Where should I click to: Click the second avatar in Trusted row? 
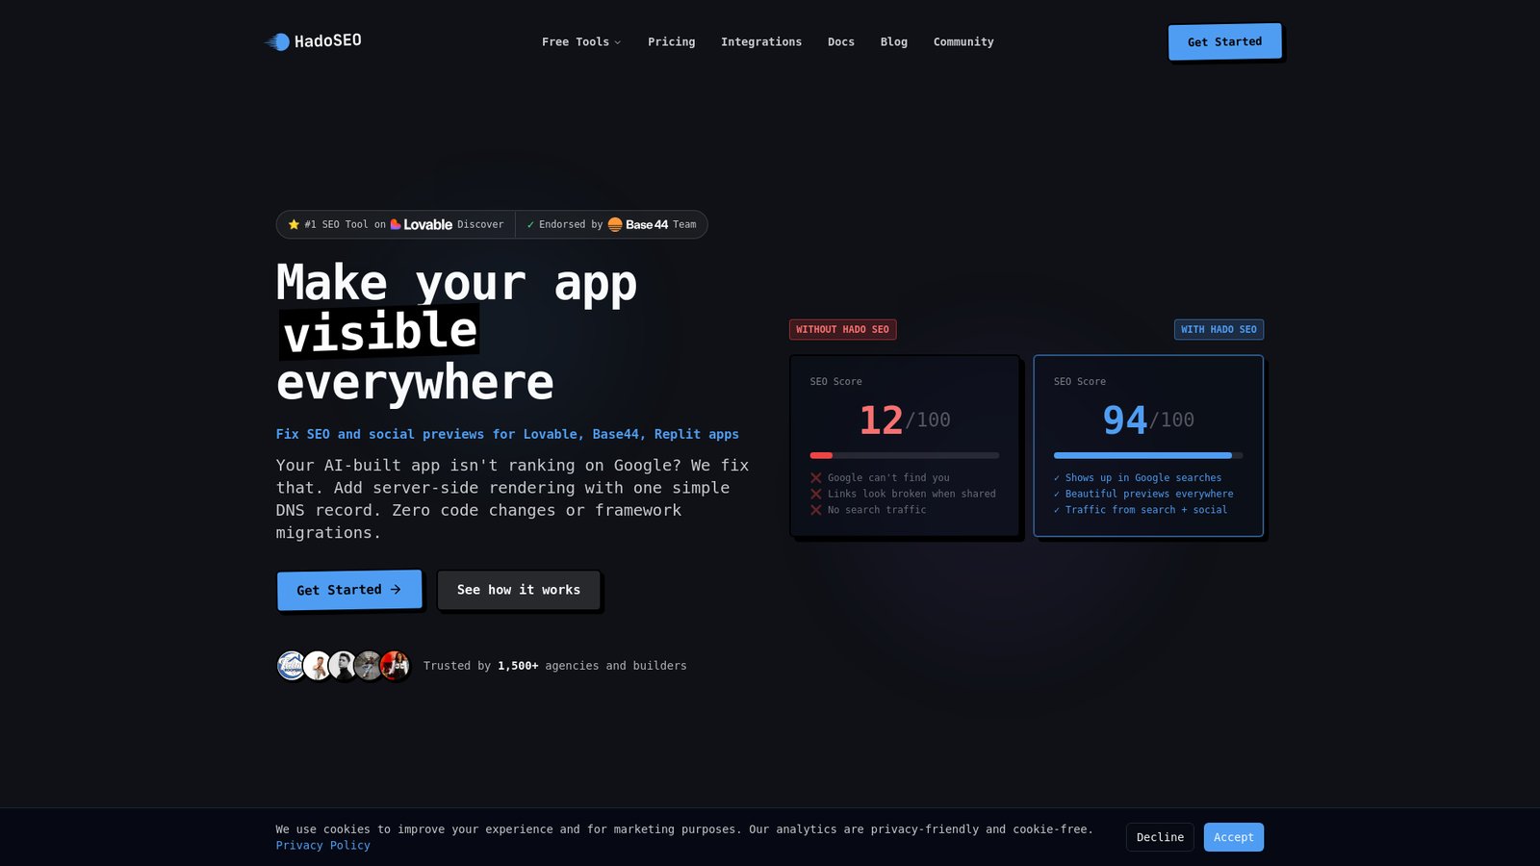click(x=317, y=666)
